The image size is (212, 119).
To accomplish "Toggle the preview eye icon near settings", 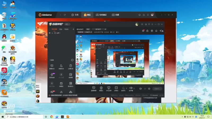I will coord(145,89).
